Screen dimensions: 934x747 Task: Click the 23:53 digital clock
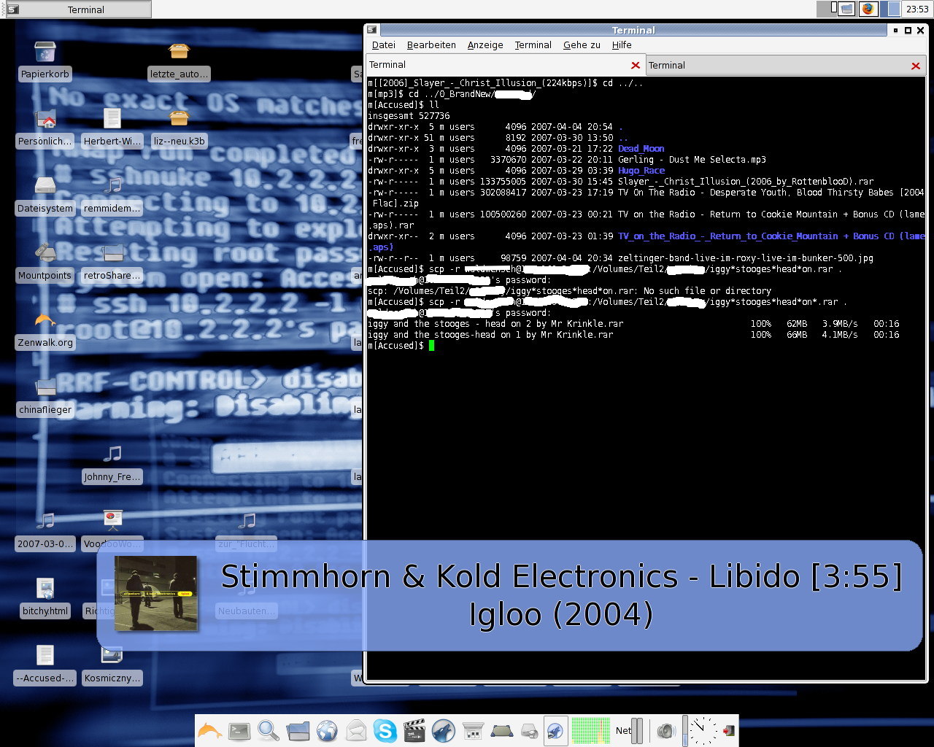[917, 9]
